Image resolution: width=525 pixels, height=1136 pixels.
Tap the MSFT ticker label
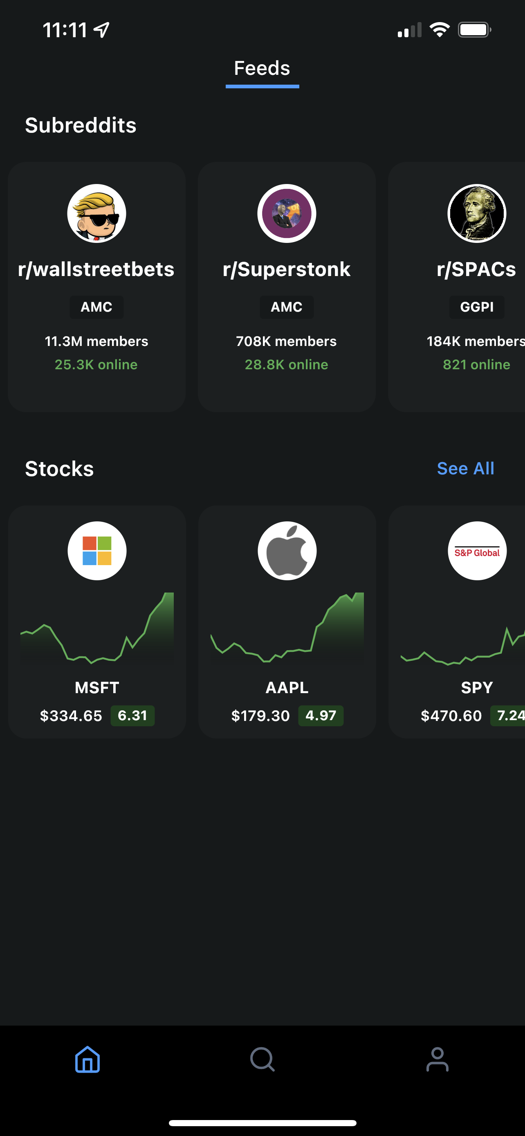(97, 687)
